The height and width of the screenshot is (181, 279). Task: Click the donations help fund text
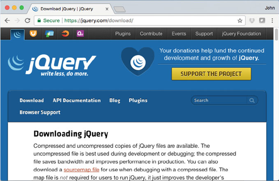pyautogui.click(x=212, y=54)
